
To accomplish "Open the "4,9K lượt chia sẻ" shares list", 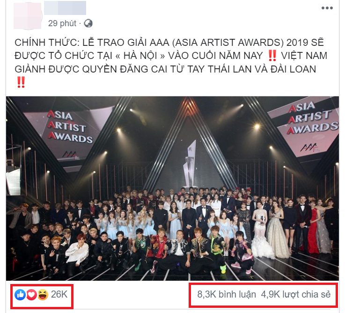I will pyautogui.click(x=296, y=294).
